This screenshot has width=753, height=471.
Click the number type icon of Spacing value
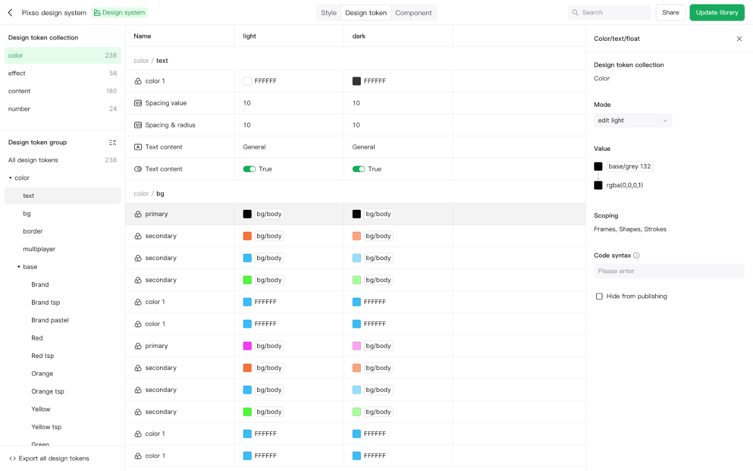138,103
